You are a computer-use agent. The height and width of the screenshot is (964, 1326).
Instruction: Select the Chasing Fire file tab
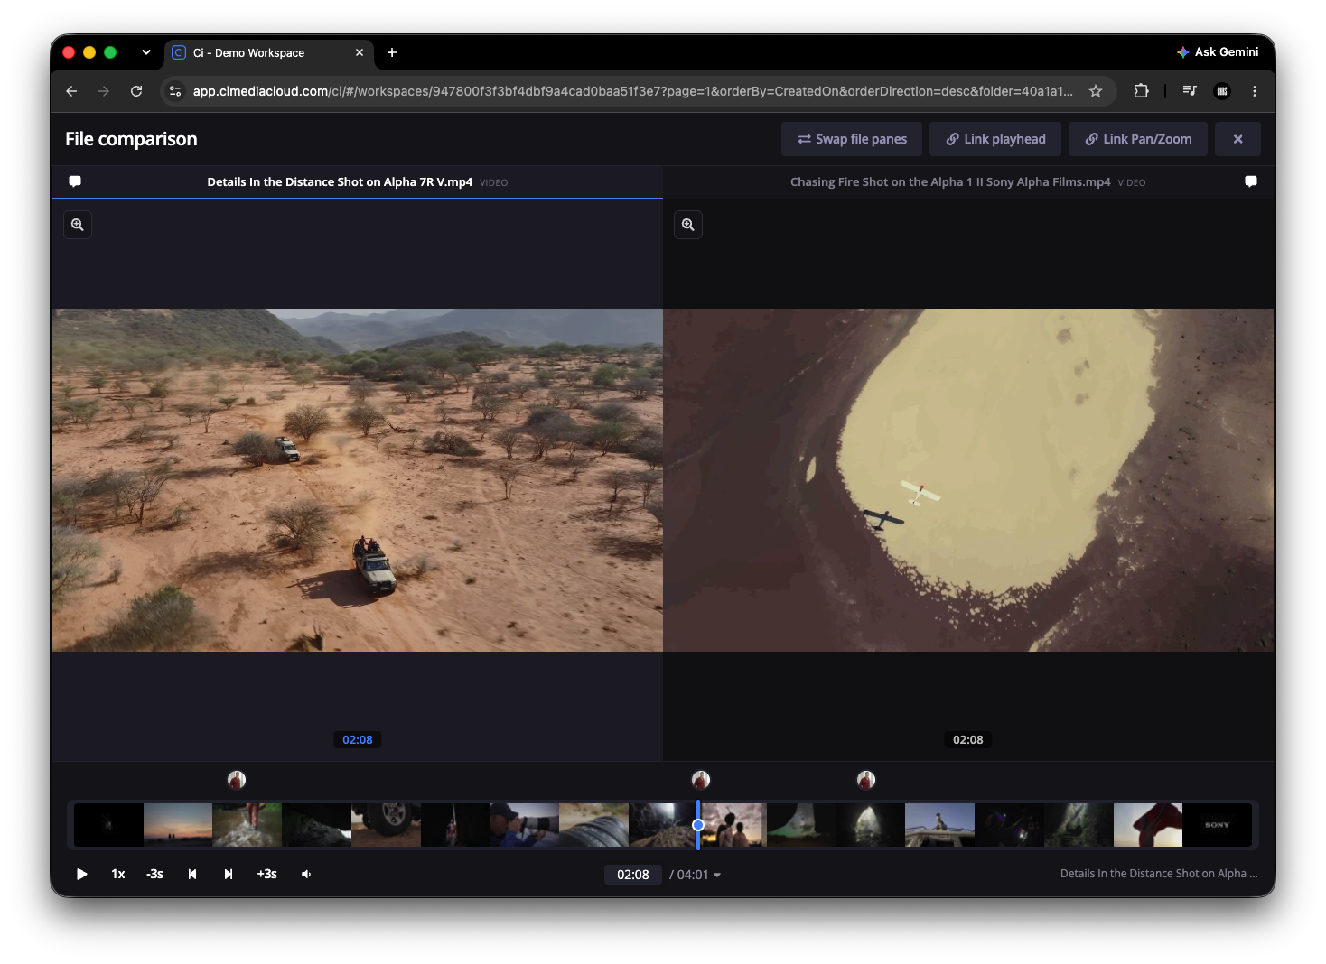click(x=967, y=181)
